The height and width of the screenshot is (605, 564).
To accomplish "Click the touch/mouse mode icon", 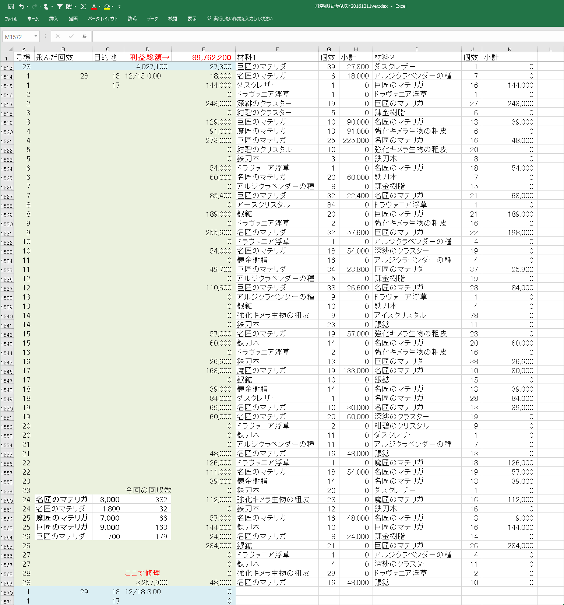I will [x=46, y=7].
